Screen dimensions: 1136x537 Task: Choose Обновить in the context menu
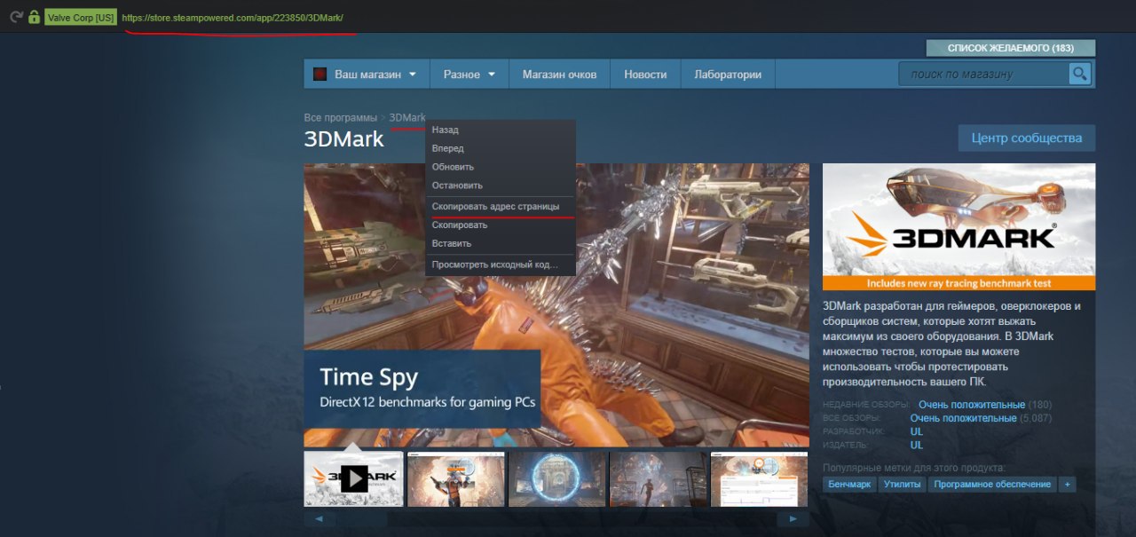(x=501, y=167)
